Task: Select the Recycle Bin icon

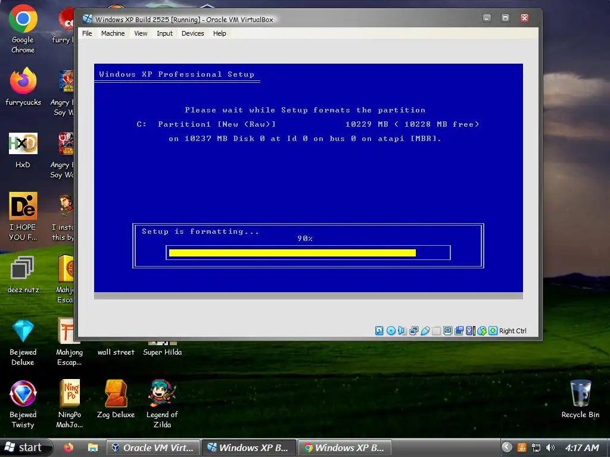Action: 580,399
